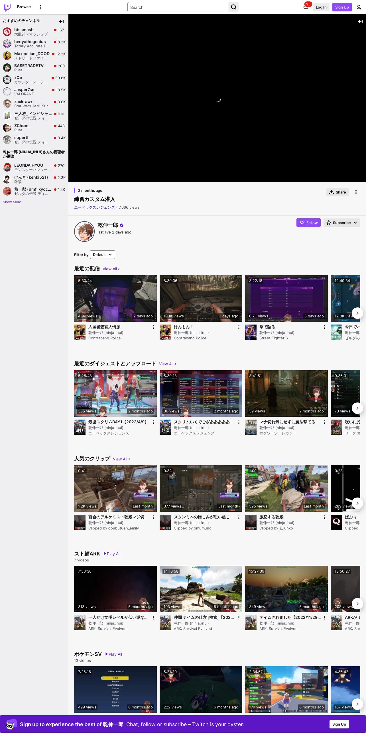The image size is (366, 733).
Task: Open the 1:00 激怒する乾殿 clip thumbnail
Action: pos(286,489)
